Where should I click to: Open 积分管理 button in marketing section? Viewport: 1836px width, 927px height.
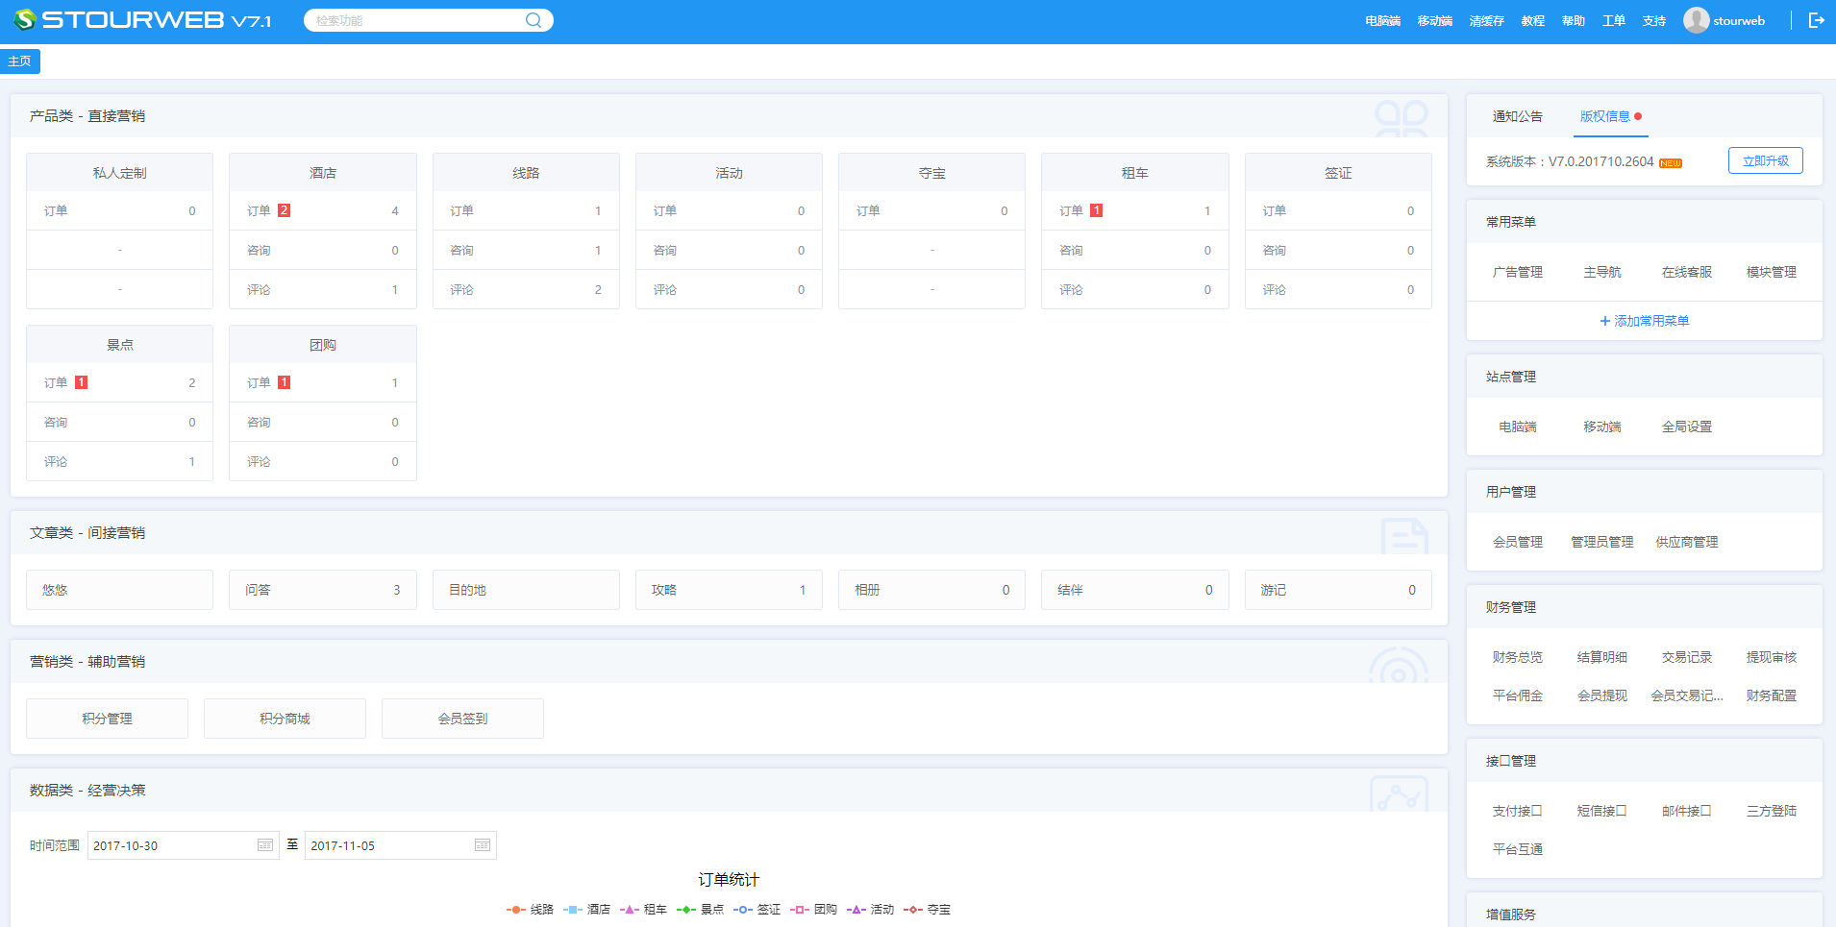coord(107,719)
